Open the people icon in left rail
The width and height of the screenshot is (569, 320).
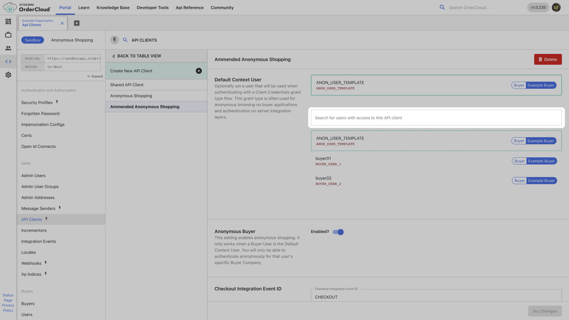point(8,48)
